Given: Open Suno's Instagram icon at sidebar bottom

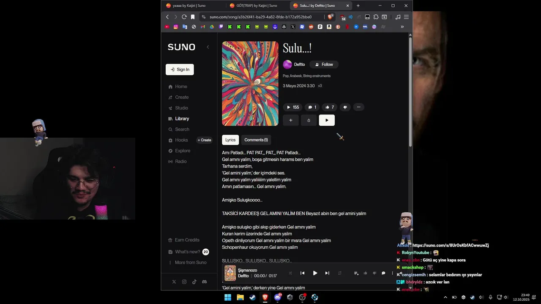Looking at the screenshot, I should pyautogui.click(x=184, y=282).
